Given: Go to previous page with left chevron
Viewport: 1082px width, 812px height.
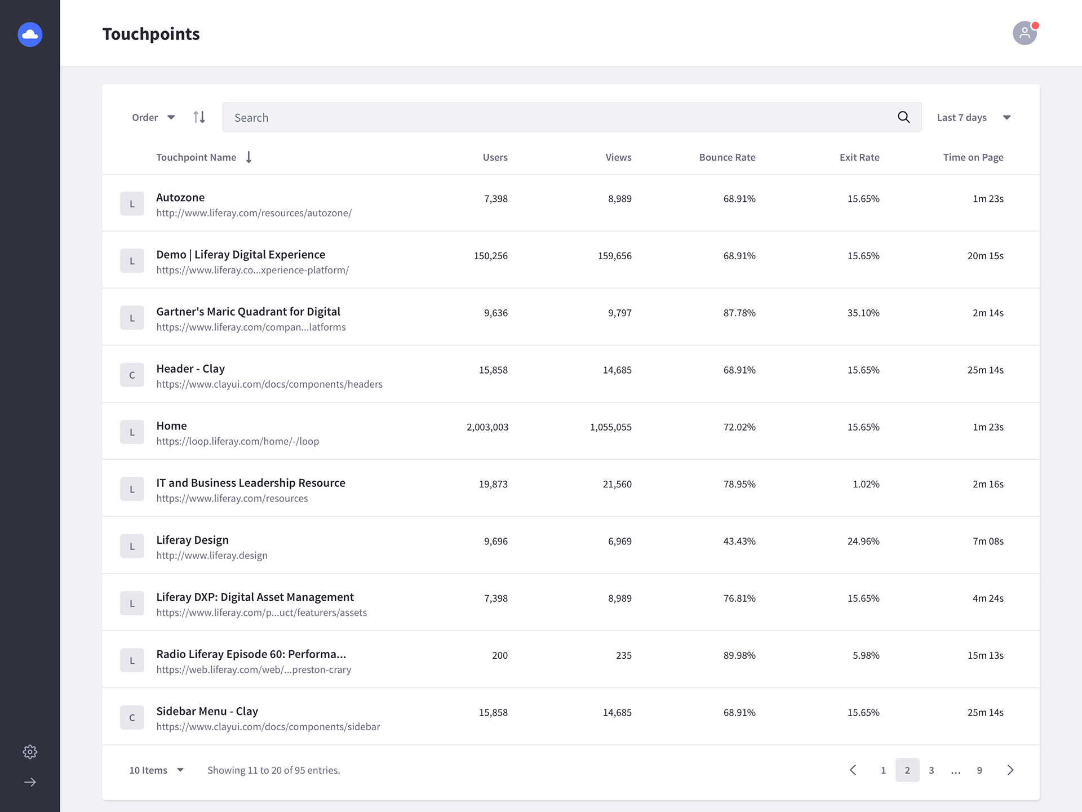Looking at the screenshot, I should click(853, 770).
